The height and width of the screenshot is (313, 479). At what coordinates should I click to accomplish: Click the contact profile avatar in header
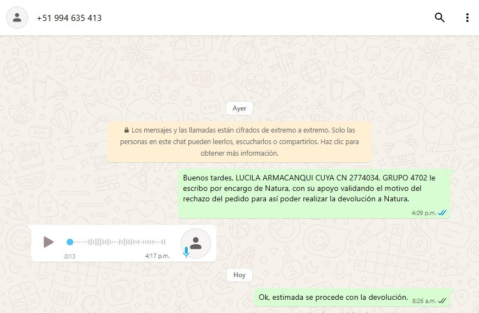17,18
